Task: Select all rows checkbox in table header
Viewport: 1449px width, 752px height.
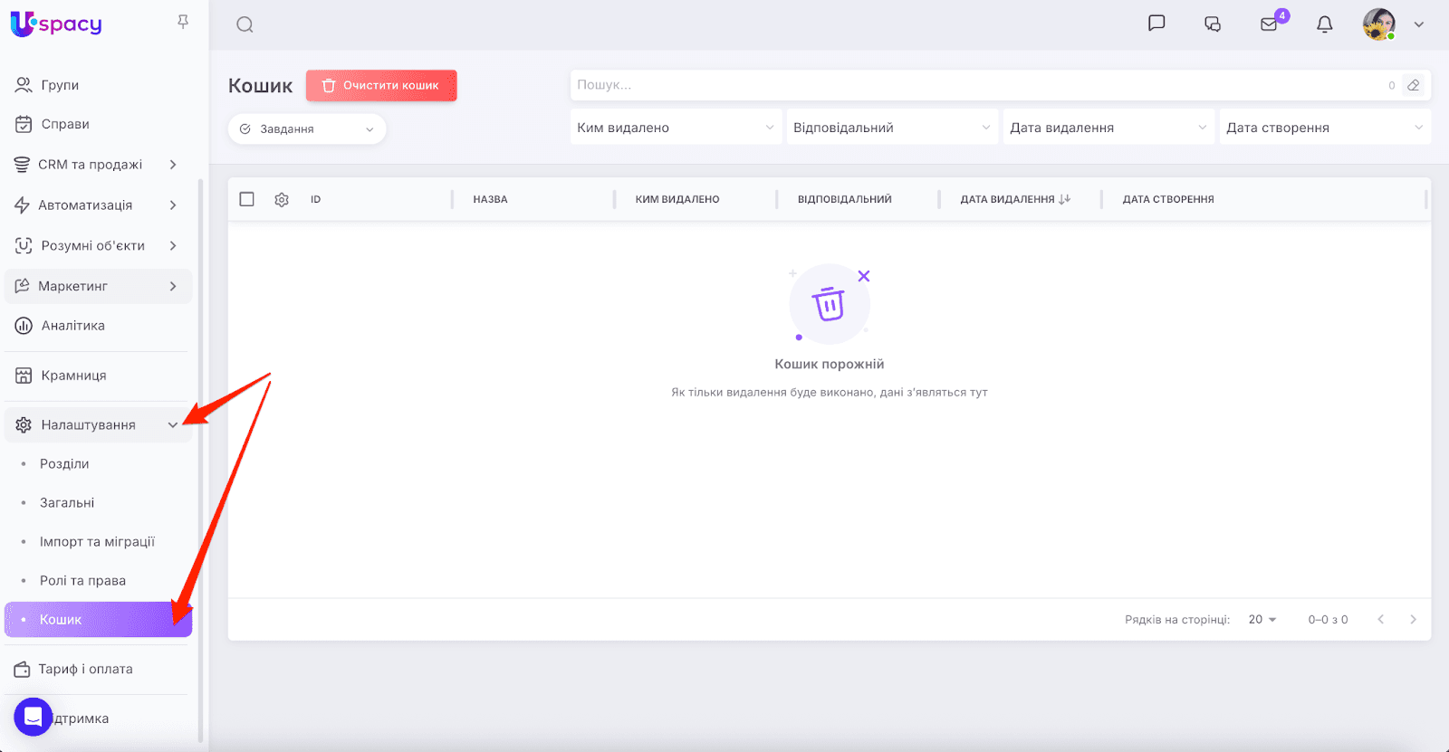Action: (246, 199)
